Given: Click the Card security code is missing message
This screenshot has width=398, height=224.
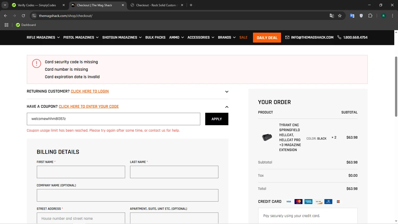Looking at the screenshot, I should point(71,62).
